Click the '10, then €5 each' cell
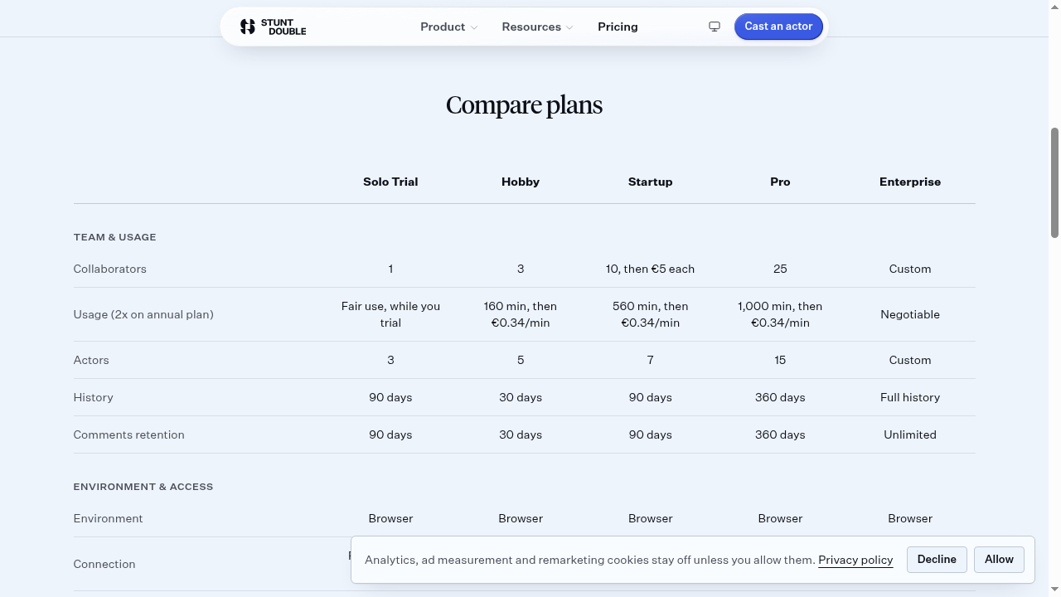The height and width of the screenshot is (597, 1061). [651, 269]
